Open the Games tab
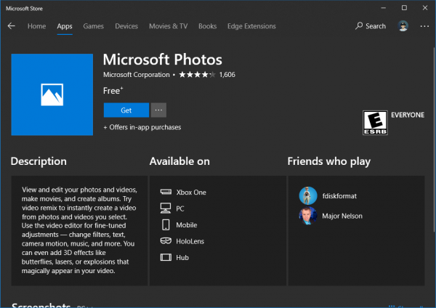 (x=93, y=26)
